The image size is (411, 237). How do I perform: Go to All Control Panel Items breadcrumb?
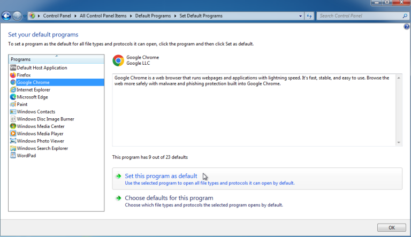click(103, 16)
